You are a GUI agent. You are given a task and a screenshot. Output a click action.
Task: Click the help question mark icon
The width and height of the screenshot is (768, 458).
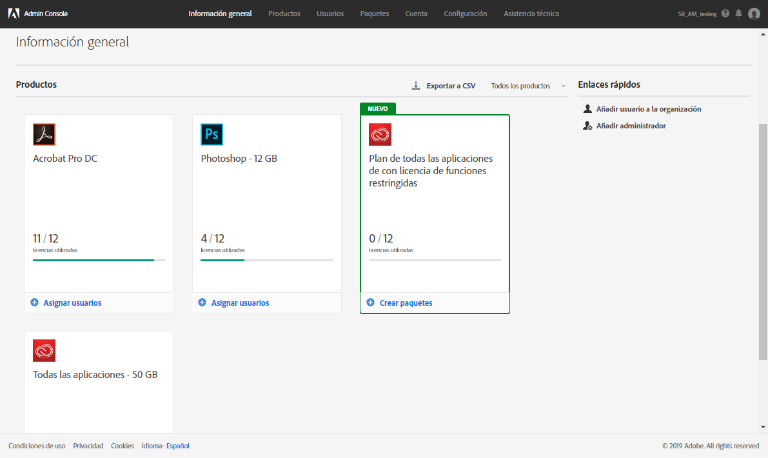(x=725, y=13)
